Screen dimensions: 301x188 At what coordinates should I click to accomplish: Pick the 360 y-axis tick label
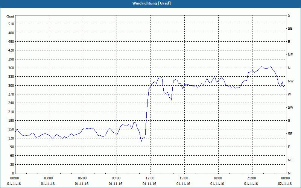11,68
